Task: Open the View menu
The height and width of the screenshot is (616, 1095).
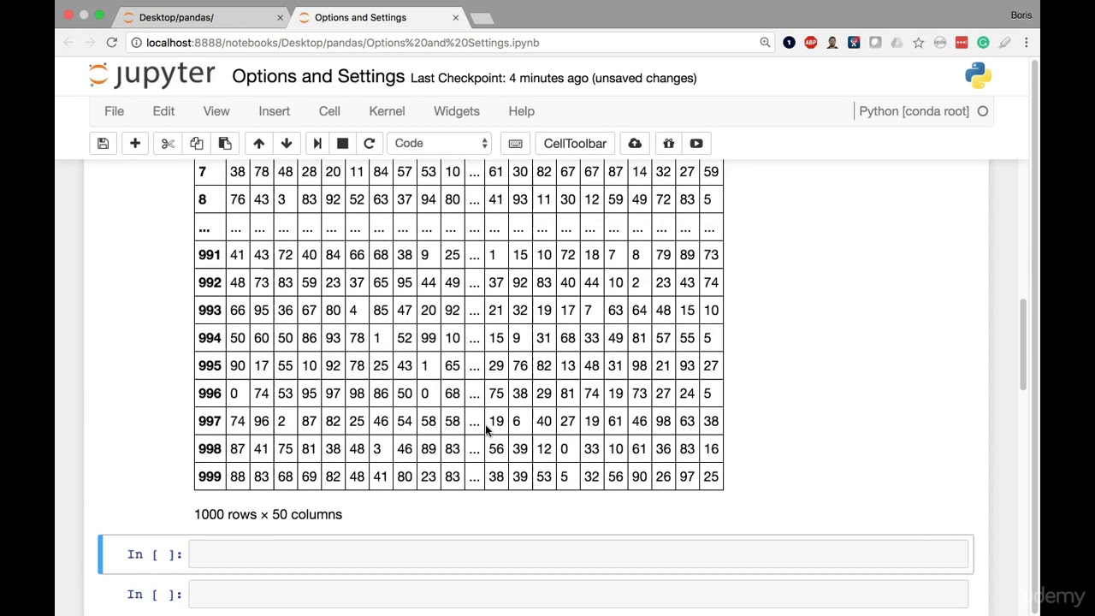Action: tap(216, 111)
